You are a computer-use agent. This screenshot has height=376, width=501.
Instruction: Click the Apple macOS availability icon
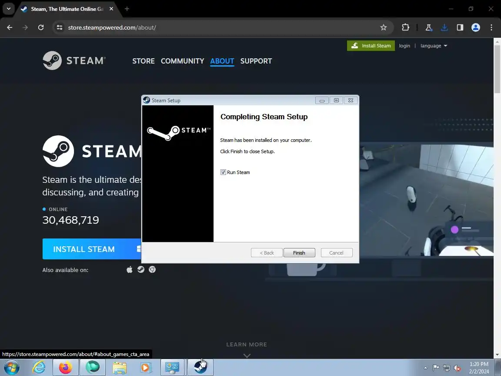coord(130,269)
